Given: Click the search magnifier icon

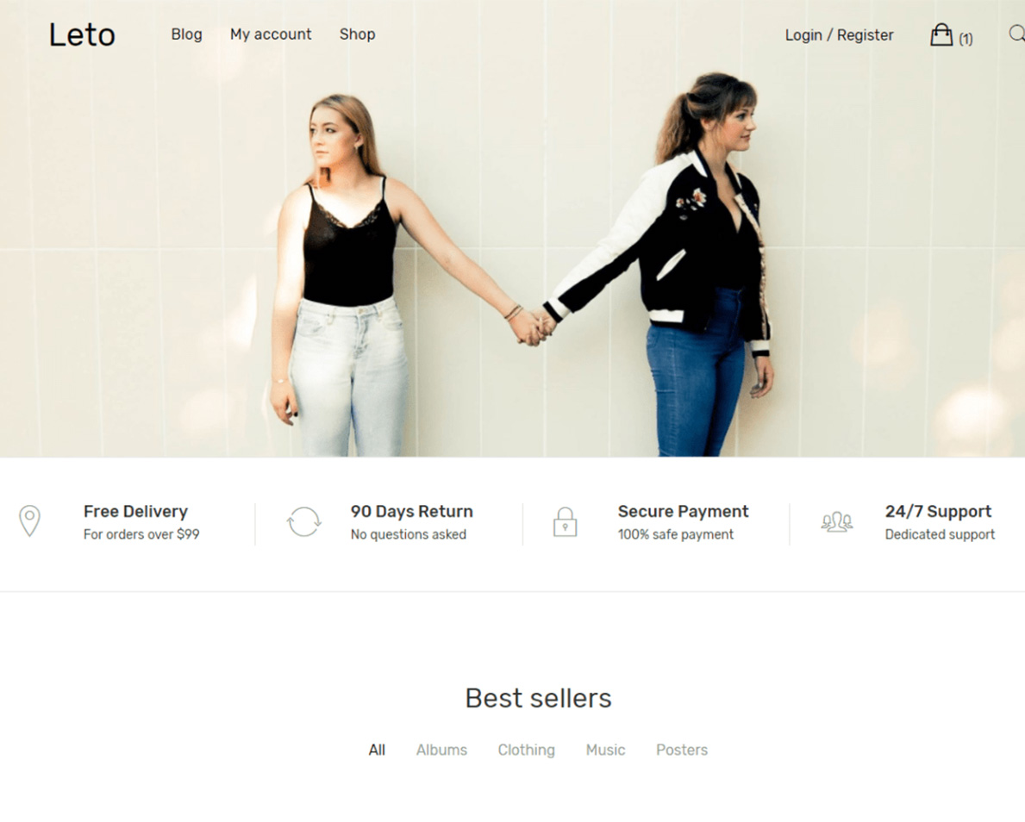Looking at the screenshot, I should point(1016,34).
